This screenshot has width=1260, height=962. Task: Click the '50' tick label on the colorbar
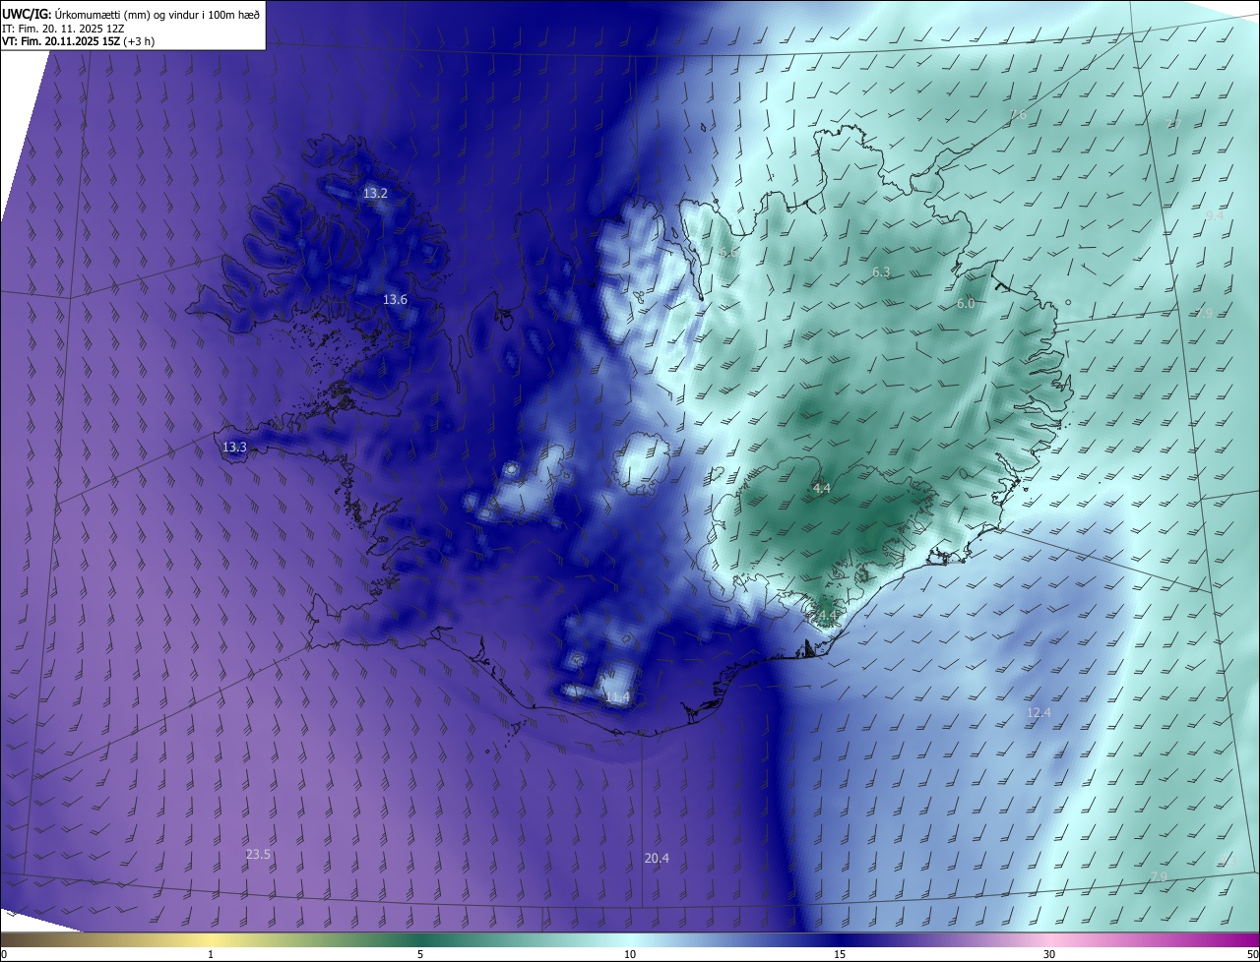(x=1252, y=954)
